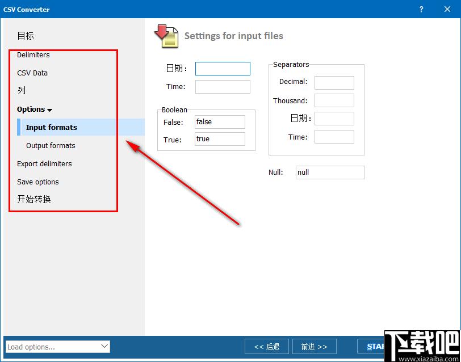Close the CSV Converter window
The height and width of the screenshot is (362, 461).
point(447,9)
